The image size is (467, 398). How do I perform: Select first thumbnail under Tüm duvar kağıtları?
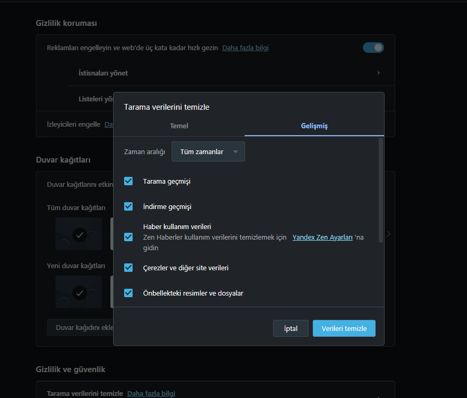(79, 233)
